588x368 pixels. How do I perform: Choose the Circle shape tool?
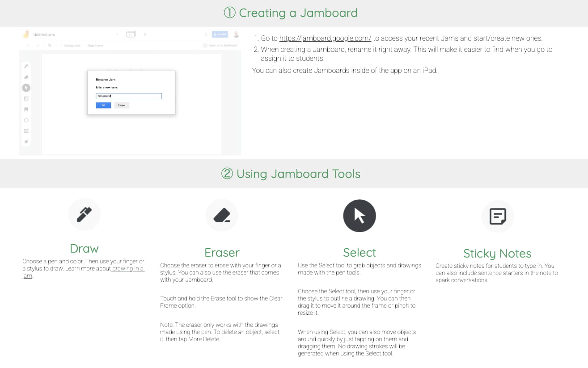(x=26, y=120)
